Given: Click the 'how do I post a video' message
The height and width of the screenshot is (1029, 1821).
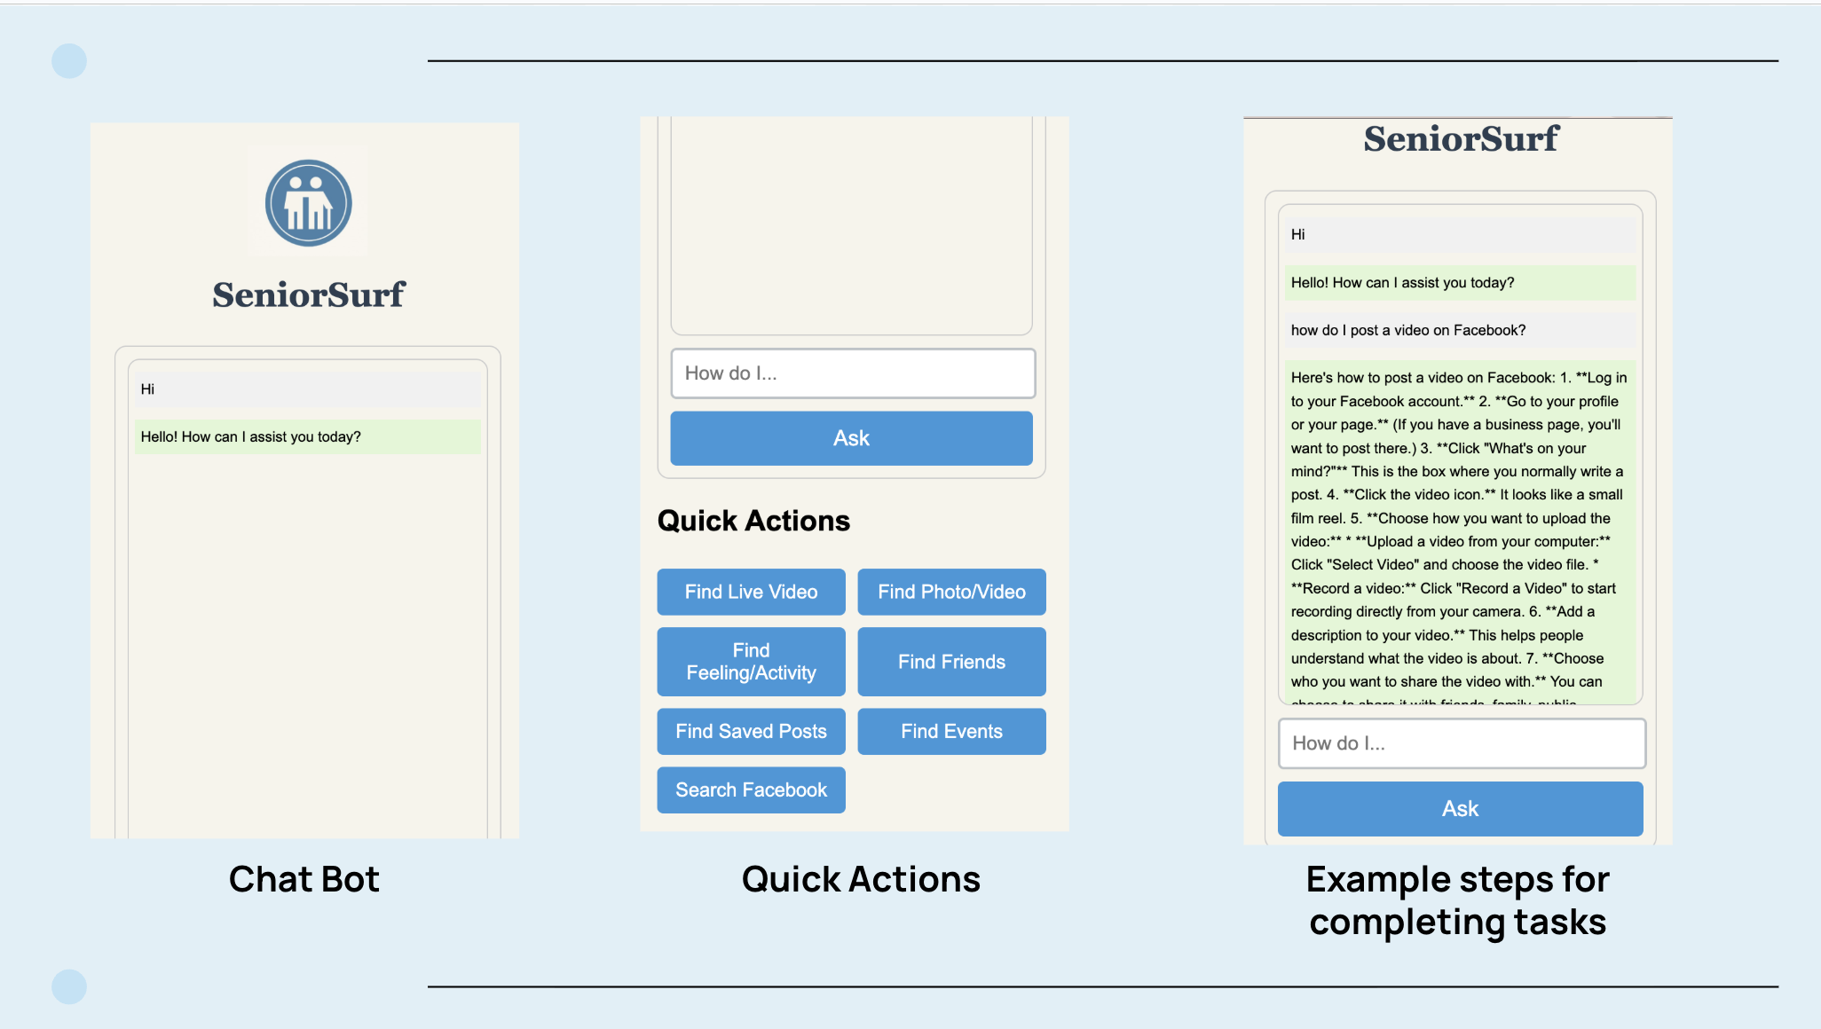Looking at the screenshot, I should click(1459, 330).
